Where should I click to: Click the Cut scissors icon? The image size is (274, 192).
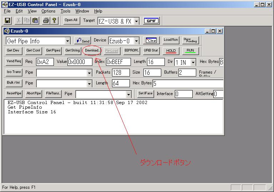pos(19,21)
